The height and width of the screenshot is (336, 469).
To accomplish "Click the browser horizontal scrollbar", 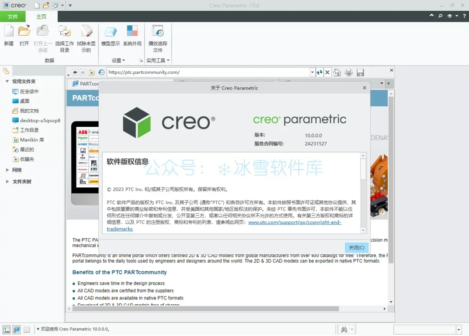I will click(x=205, y=309).
